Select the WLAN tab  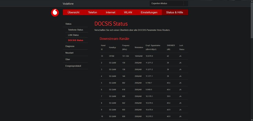click(128, 12)
